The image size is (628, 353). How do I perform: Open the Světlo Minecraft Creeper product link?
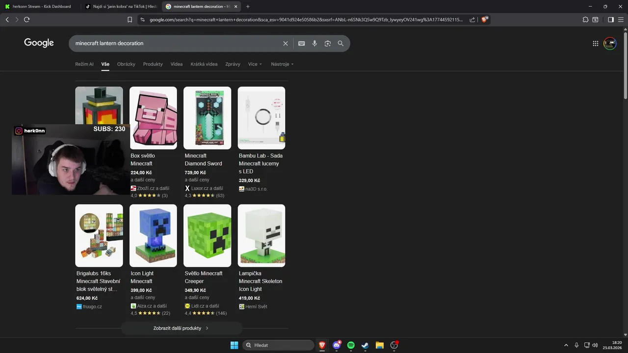point(204,277)
